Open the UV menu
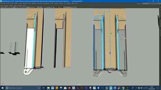Viewport: 161px width, 90px height. pyautogui.click(x=64, y=3)
